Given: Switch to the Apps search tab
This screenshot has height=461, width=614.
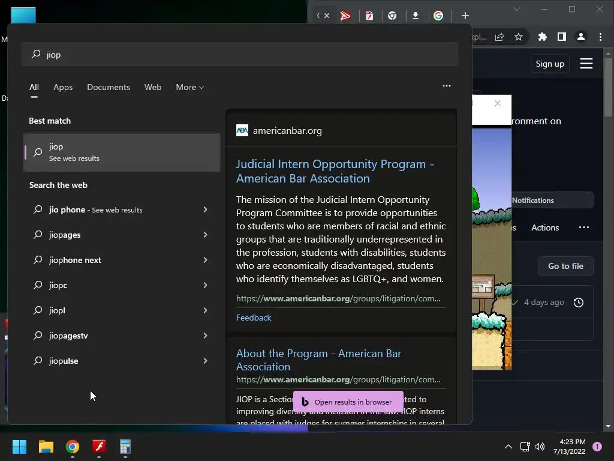Looking at the screenshot, I should (63, 88).
